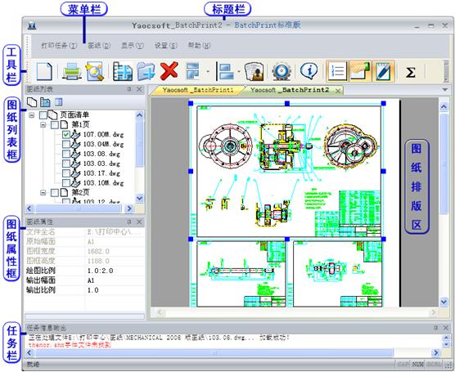Uncheck the 107.00M.dwg checkbox
Screen dimensions: 455x372
[66, 135]
